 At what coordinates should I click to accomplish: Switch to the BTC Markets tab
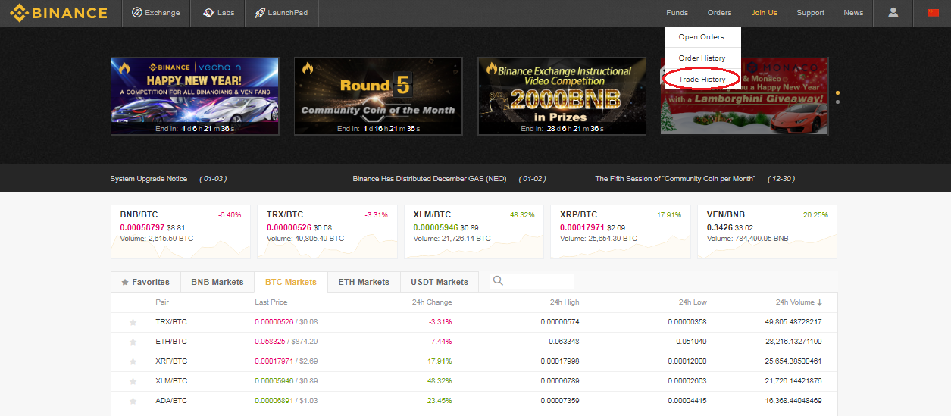[x=291, y=282]
